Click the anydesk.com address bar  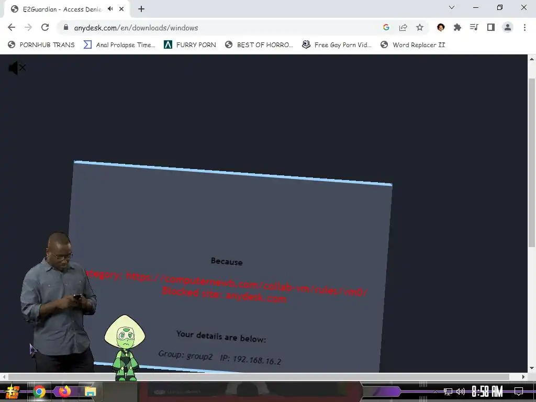pyautogui.click(x=219, y=28)
